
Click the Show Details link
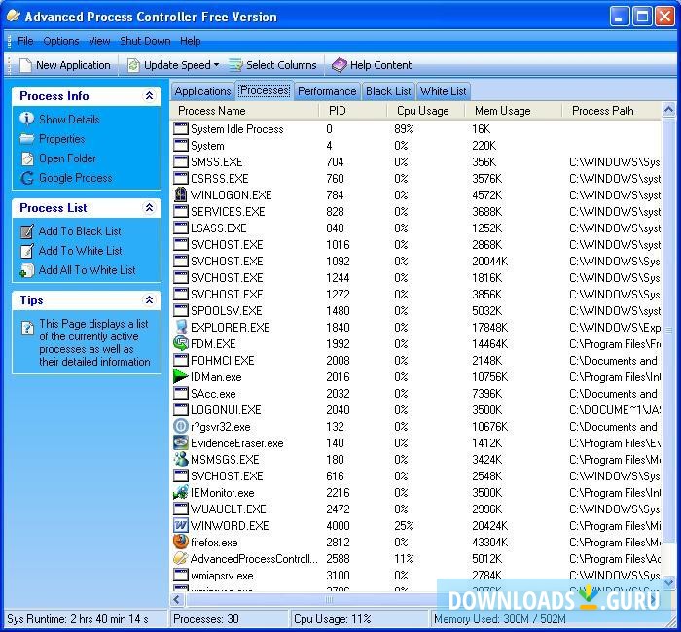pos(69,120)
